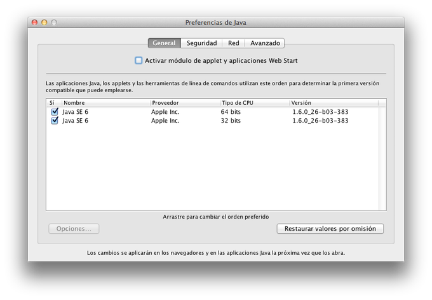The width and height of the screenshot is (432, 300).
Task: Select the '64 bits' cell
Action: (231, 112)
